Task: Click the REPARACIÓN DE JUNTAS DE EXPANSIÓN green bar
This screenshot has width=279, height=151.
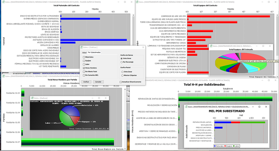Action: 225,99
